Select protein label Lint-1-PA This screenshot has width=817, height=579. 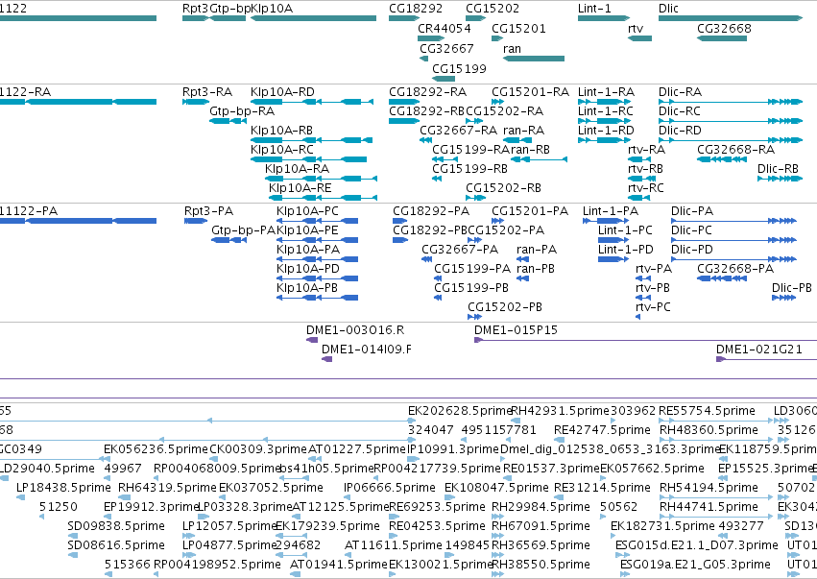(x=611, y=211)
